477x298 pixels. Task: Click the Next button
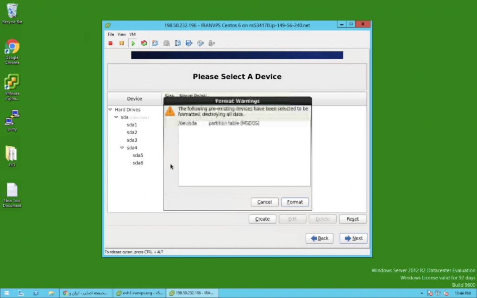pyautogui.click(x=353, y=238)
